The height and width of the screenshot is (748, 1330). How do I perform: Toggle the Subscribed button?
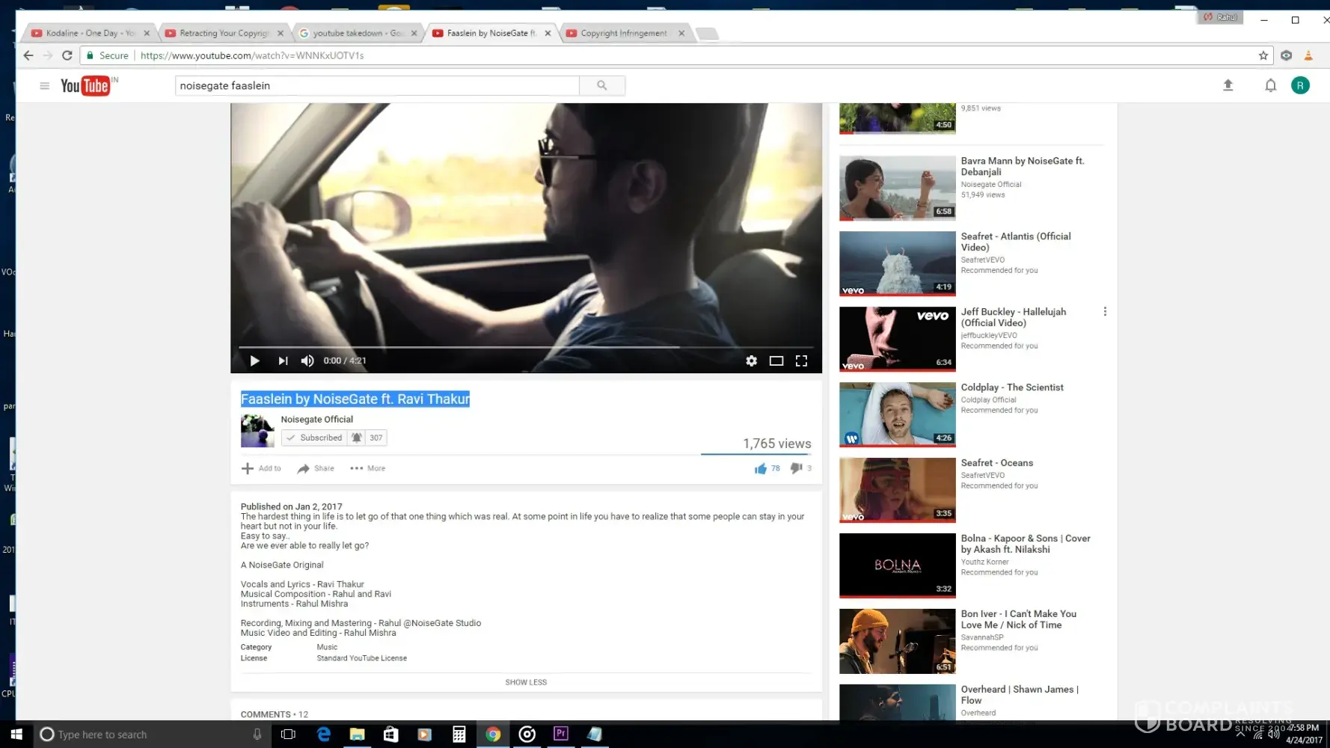coord(314,438)
